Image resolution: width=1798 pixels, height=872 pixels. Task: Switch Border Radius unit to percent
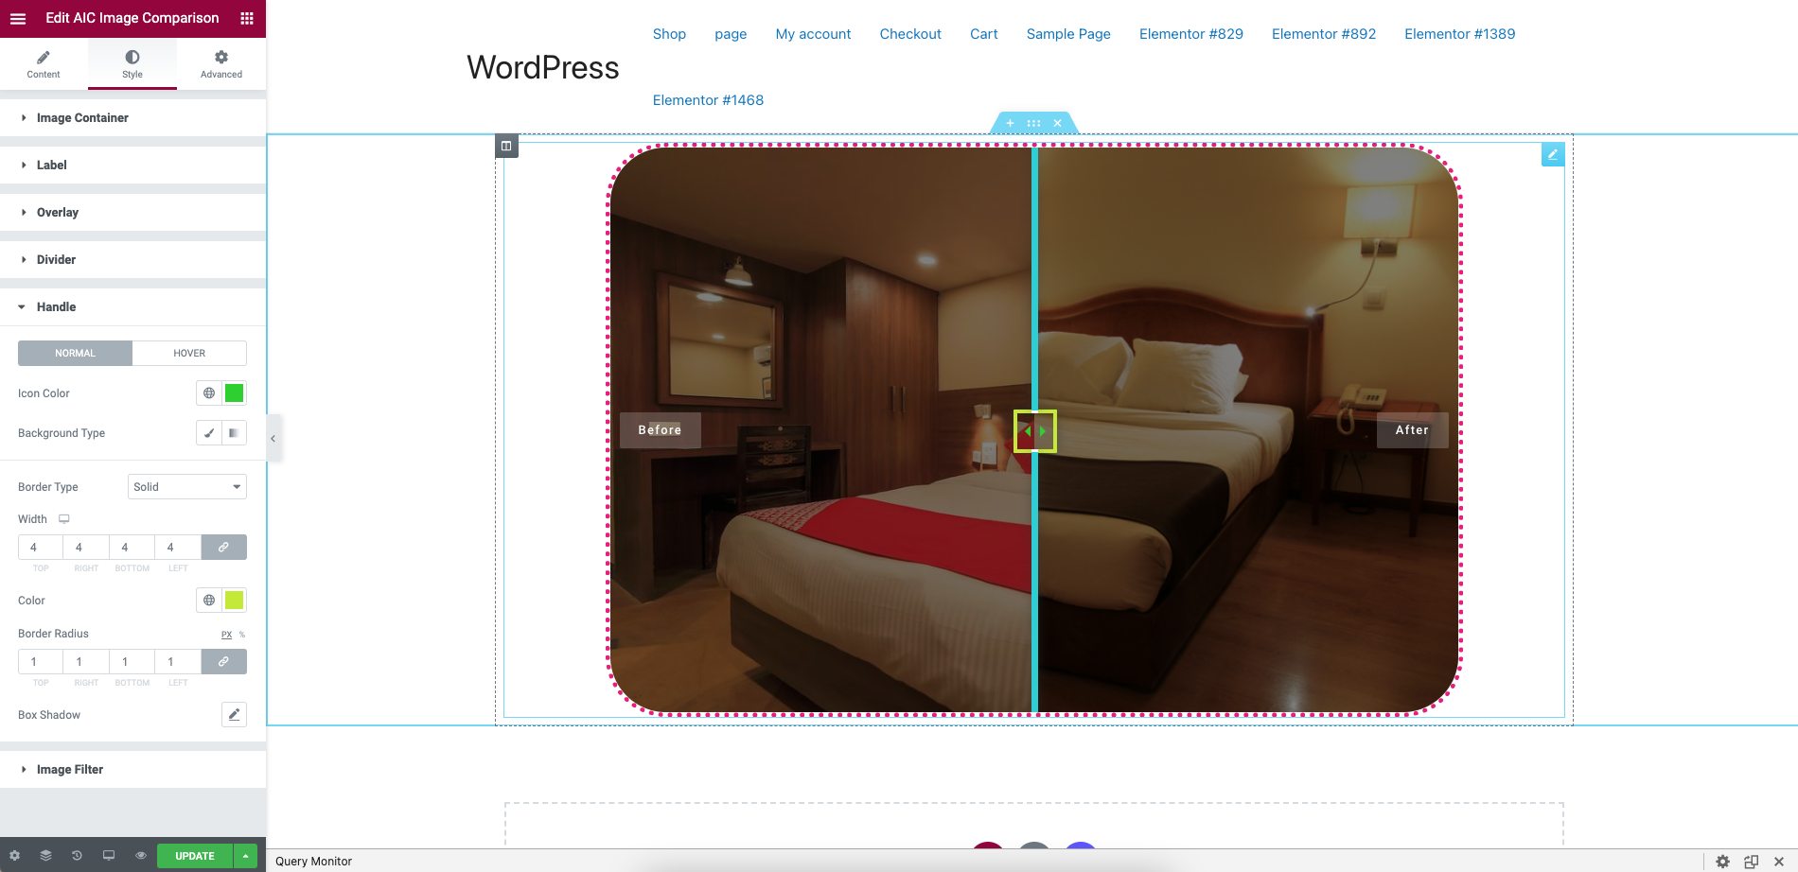click(x=242, y=635)
